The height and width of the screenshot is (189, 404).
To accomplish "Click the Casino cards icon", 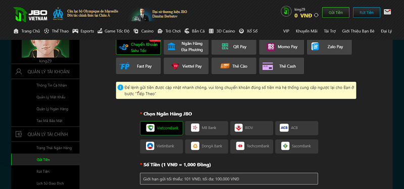I will 136,31.
